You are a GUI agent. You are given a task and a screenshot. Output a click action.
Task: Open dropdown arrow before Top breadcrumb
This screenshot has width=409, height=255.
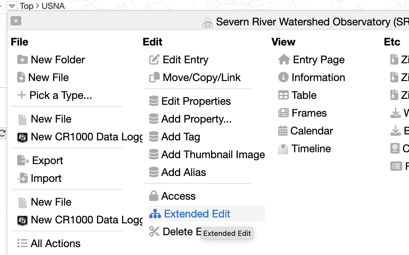(x=12, y=6)
